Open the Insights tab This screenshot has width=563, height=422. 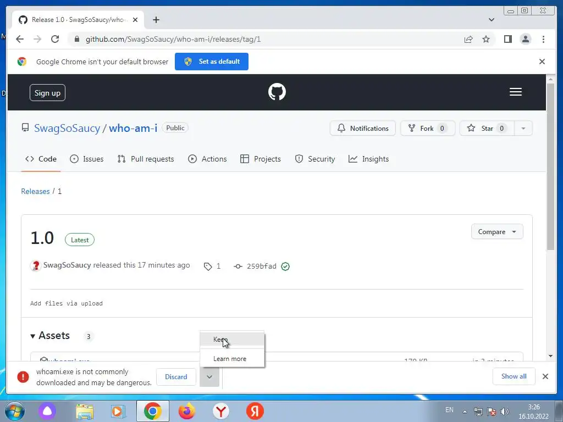pyautogui.click(x=369, y=159)
